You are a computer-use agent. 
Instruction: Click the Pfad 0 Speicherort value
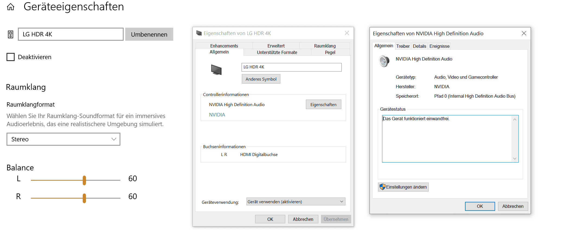pyautogui.click(x=475, y=96)
